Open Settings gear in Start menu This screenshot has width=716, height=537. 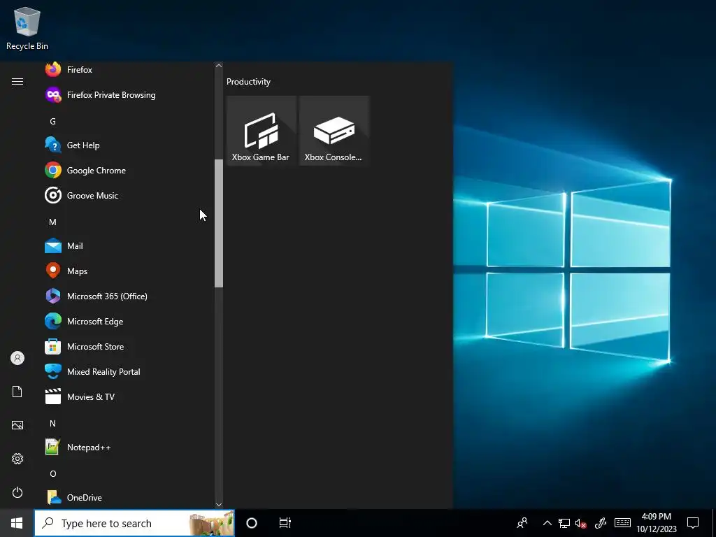pos(17,459)
